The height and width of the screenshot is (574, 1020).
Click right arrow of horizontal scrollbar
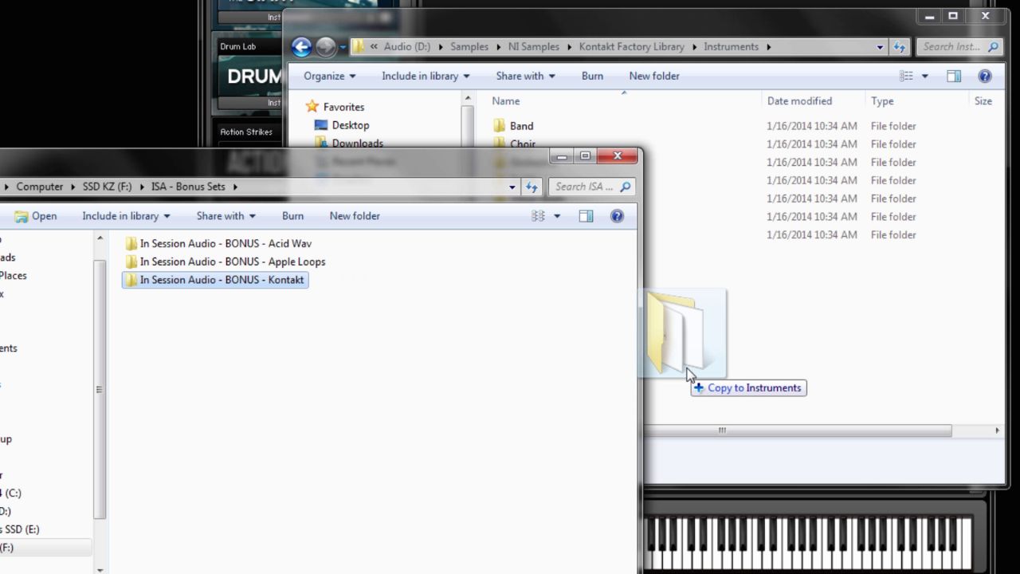coord(997,431)
